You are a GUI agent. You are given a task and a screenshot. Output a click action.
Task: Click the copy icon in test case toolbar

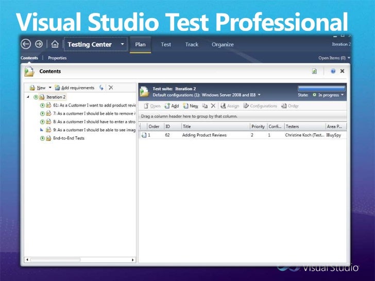pyautogui.click(x=204, y=106)
